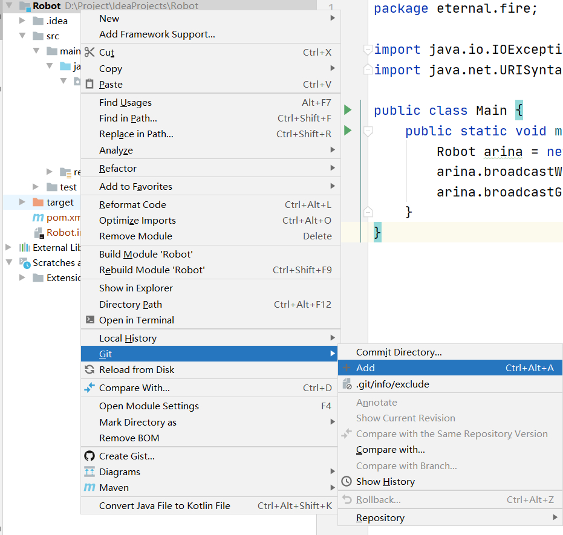Select Optimize Imports

point(210,220)
